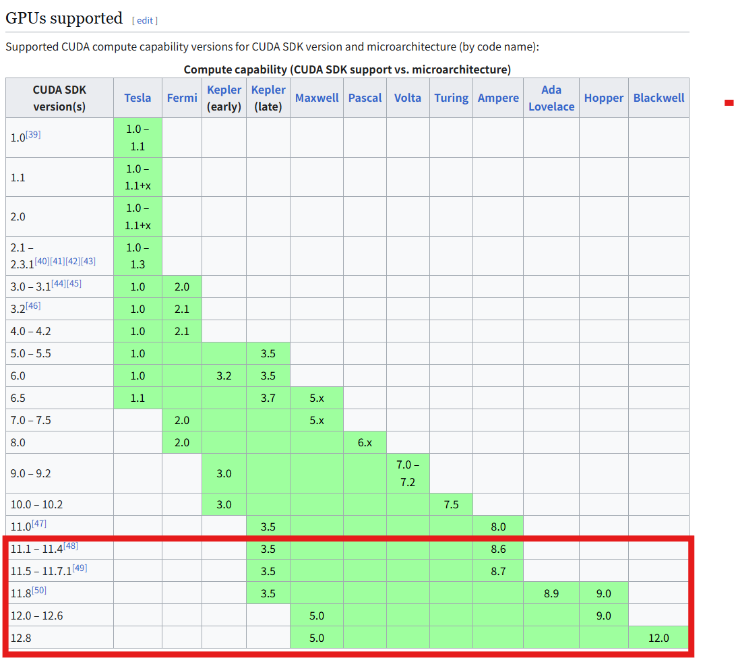Click citation [40] in the 2.1 – 2.3.1 row
The width and height of the screenshot is (734, 658).
coord(42,261)
